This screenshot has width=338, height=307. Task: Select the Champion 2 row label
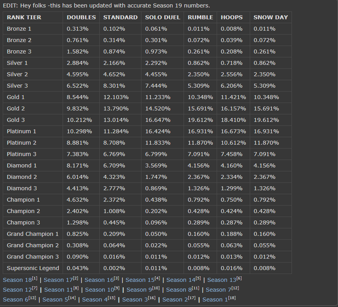point(23,211)
